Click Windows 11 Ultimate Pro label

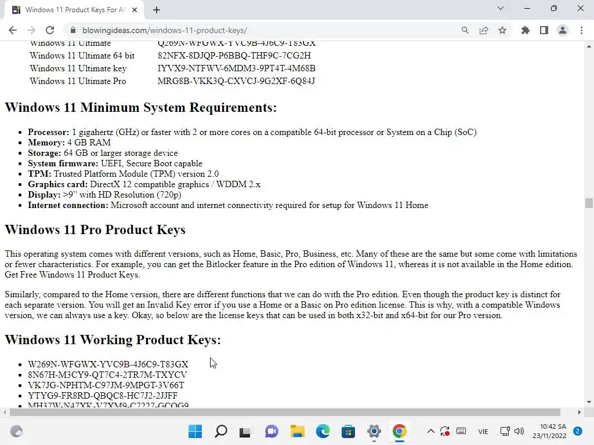point(78,81)
